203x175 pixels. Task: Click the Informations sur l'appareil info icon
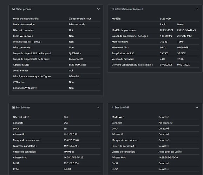point(112,9)
